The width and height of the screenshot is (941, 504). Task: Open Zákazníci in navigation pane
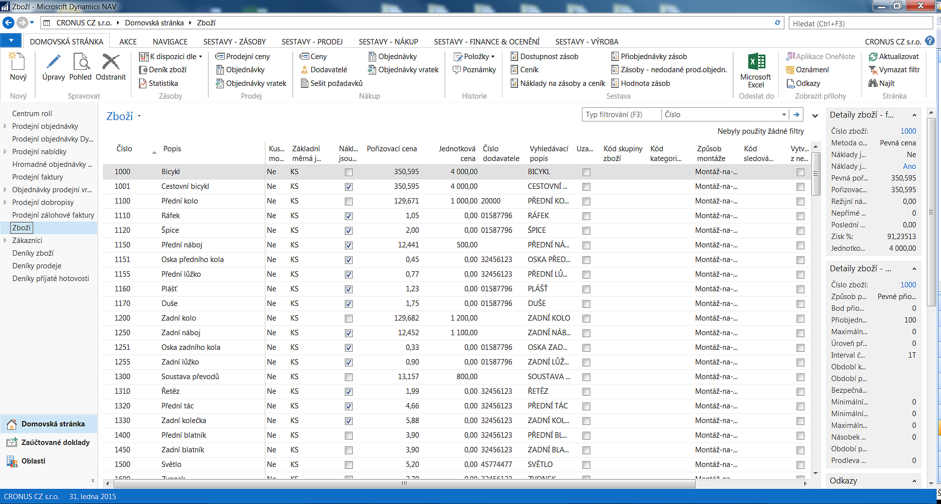click(27, 241)
